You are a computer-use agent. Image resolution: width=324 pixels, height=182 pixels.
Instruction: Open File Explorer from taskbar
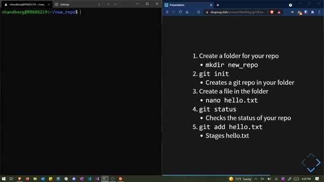coord(35,178)
